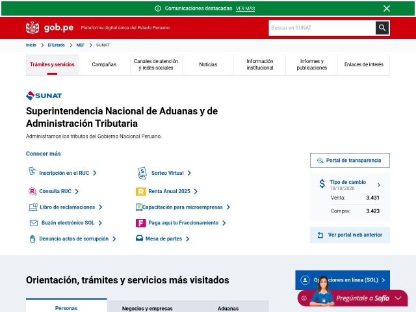Open the Informes y publicaciones tab
416x312 pixels.
tap(312, 64)
